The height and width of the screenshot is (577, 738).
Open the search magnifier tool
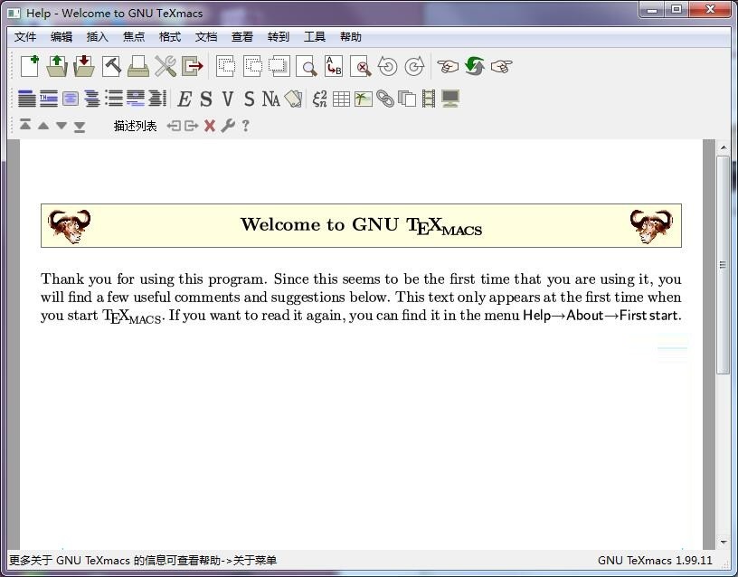pyautogui.click(x=307, y=65)
